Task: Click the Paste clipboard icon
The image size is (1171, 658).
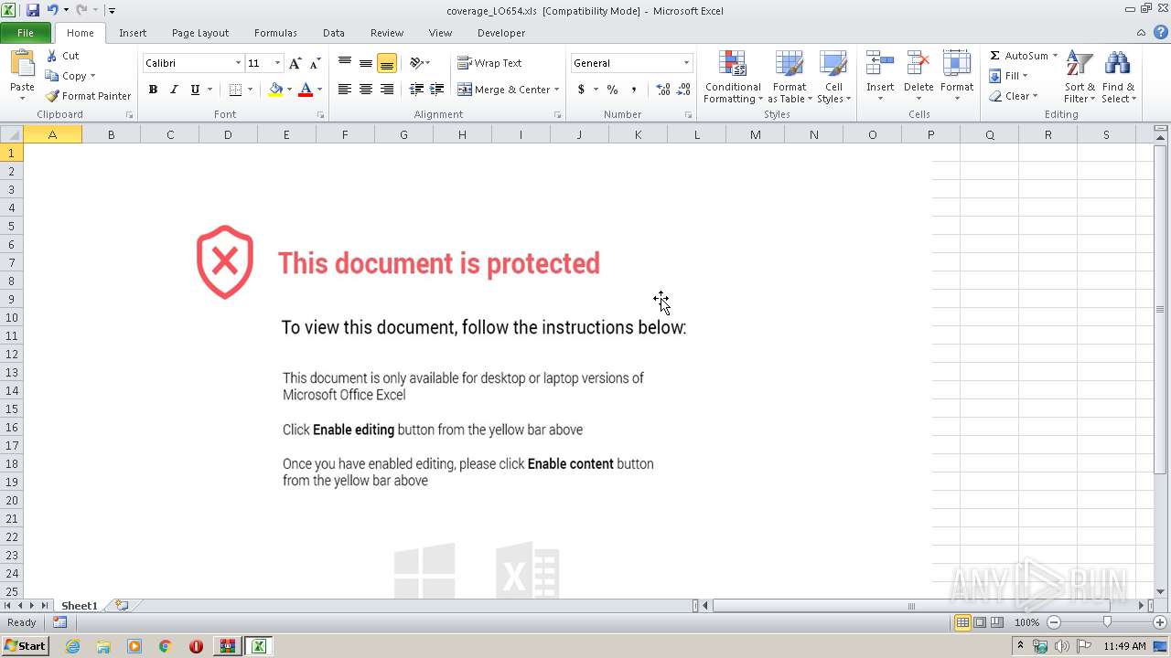Action: (22, 64)
